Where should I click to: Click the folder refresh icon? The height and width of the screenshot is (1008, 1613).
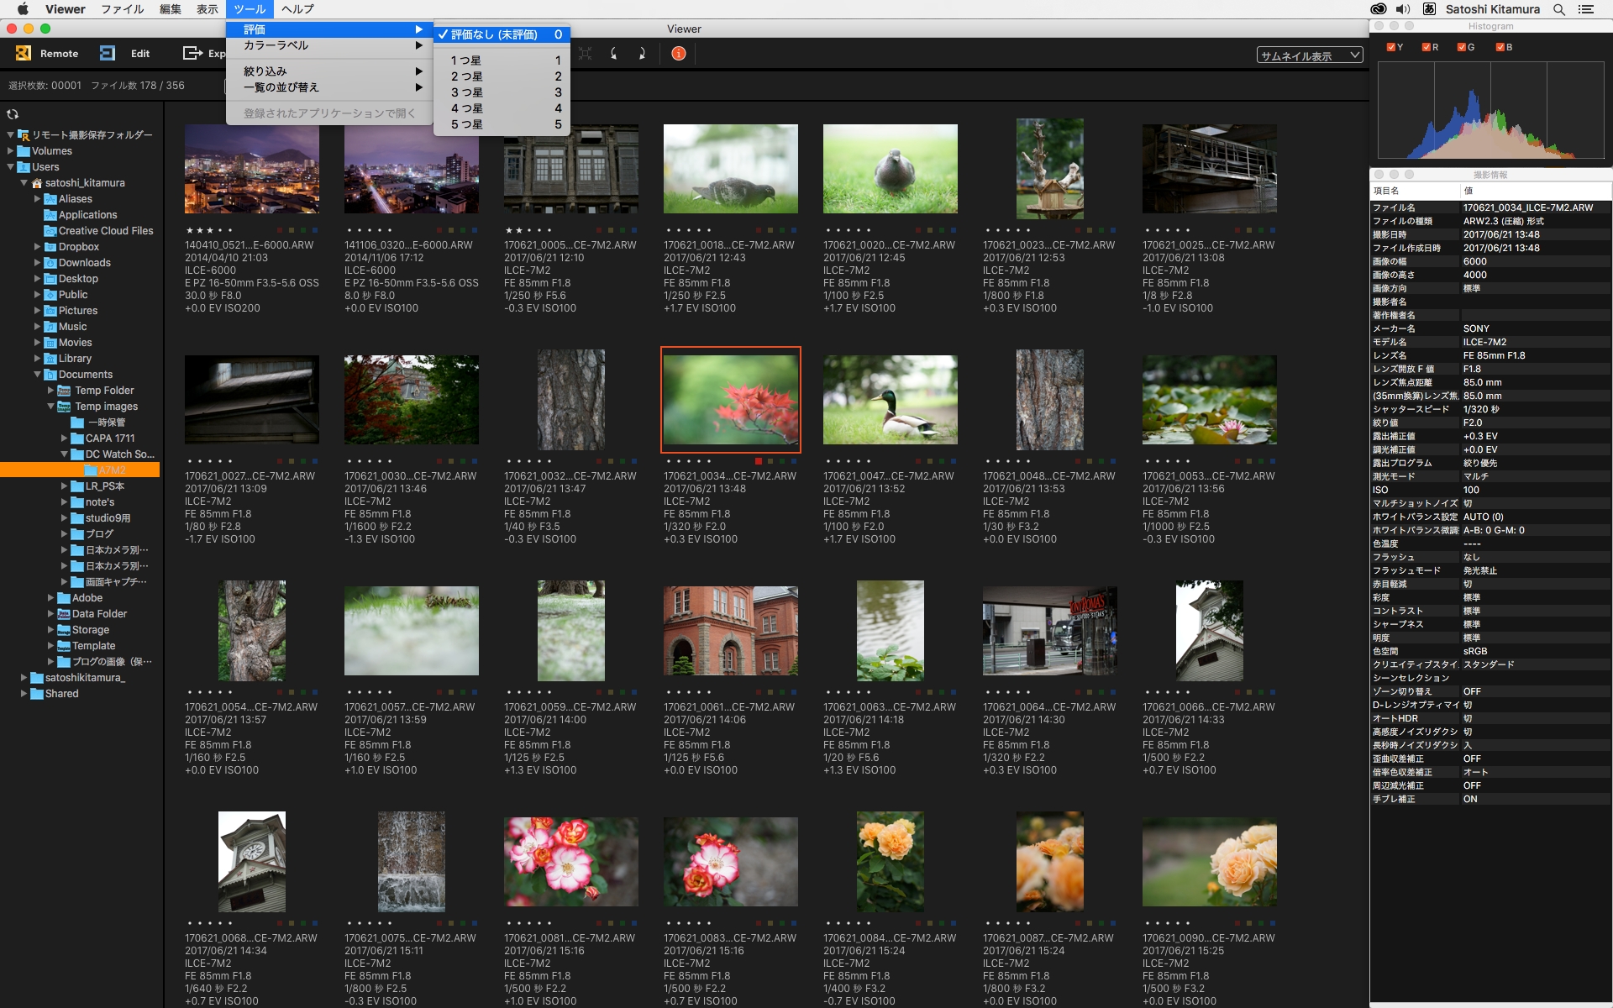[13, 114]
